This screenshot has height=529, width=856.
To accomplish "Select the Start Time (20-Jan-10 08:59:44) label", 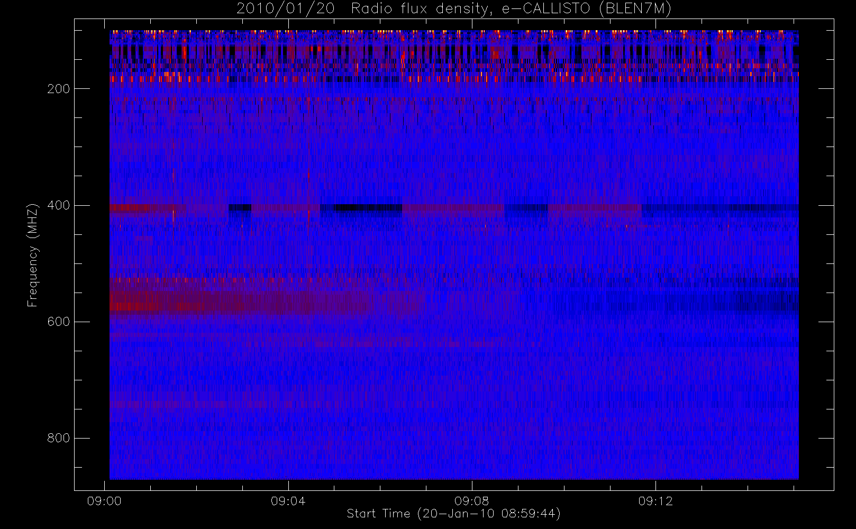I will click(x=454, y=514).
